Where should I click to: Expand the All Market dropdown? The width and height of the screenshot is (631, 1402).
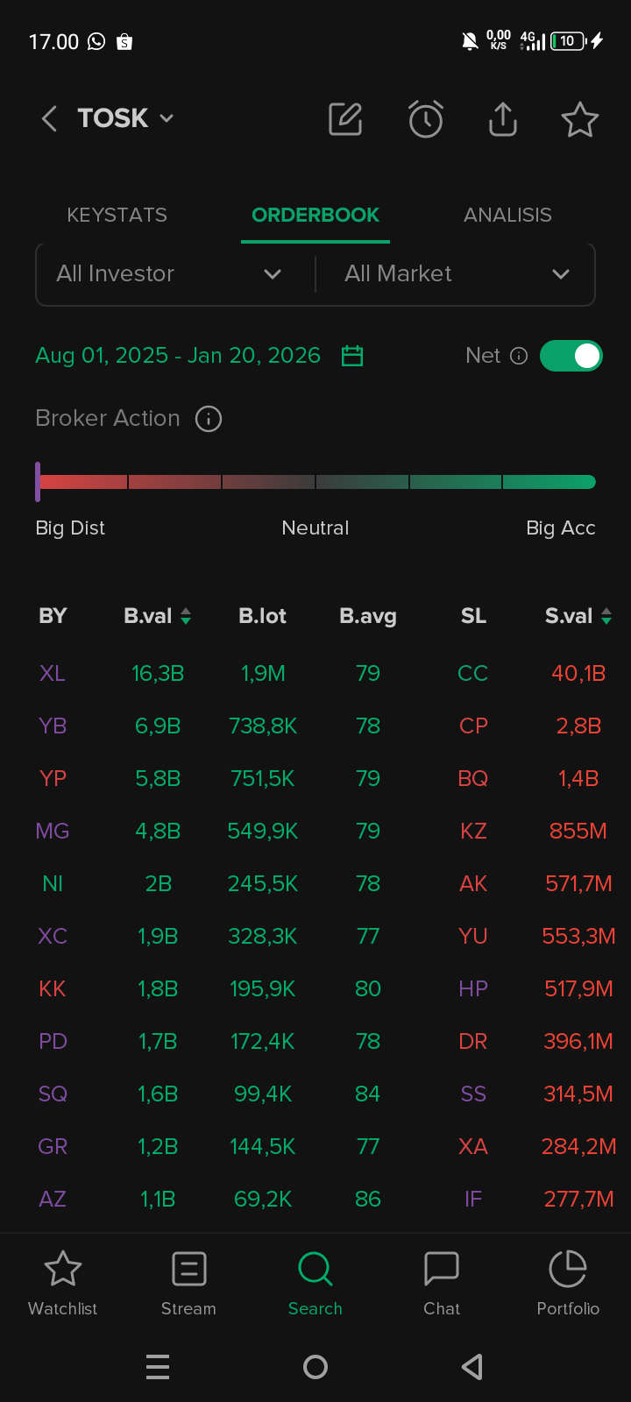[456, 274]
